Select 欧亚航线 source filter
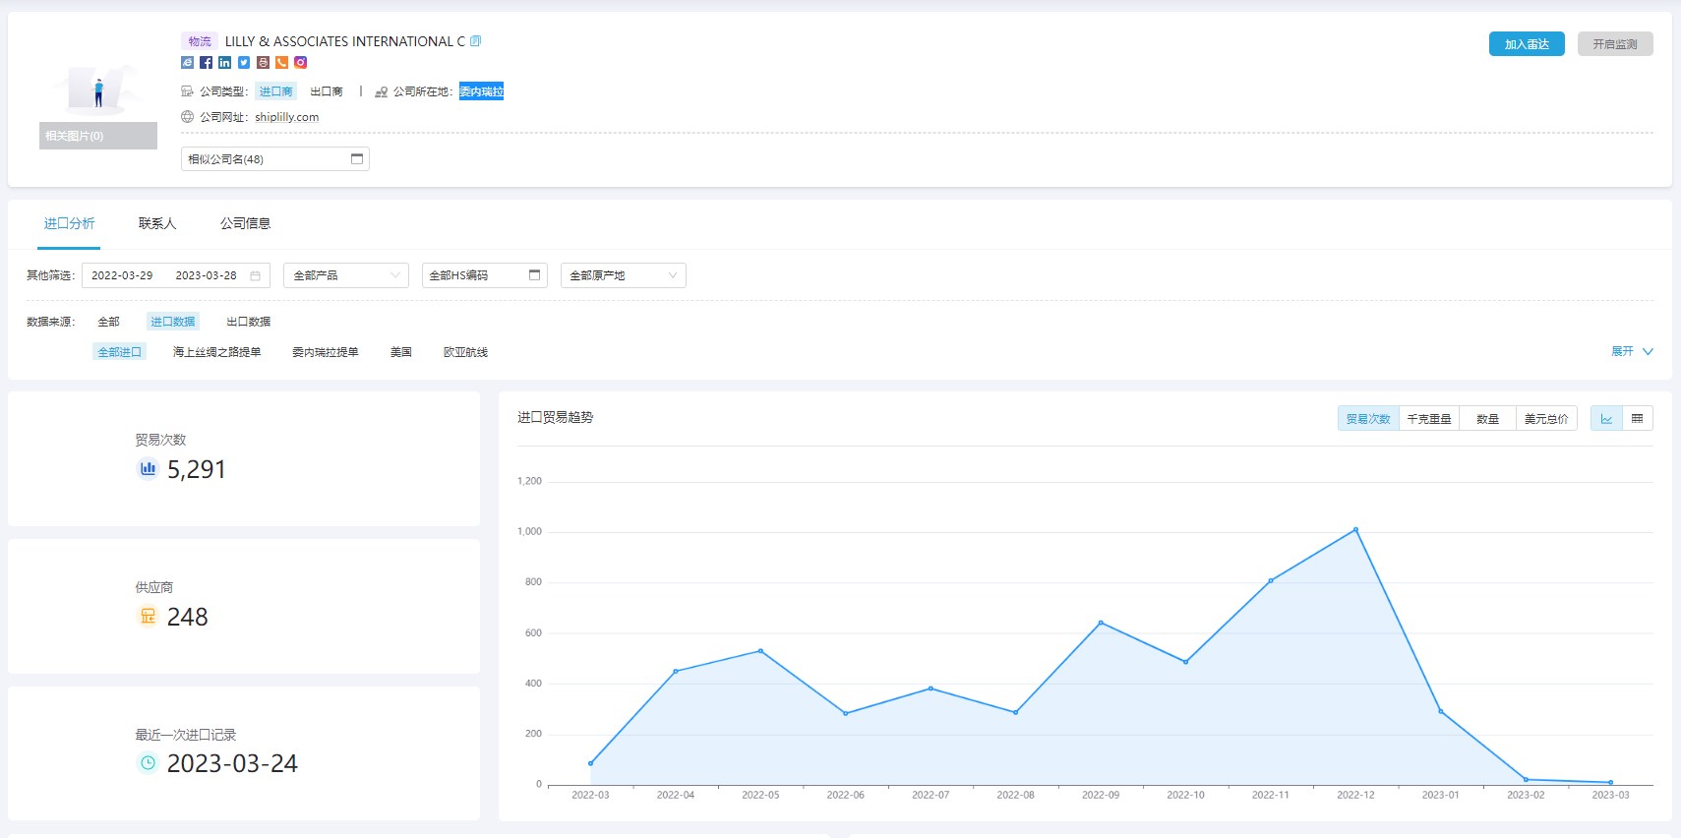The height and width of the screenshot is (838, 1681). tap(466, 352)
